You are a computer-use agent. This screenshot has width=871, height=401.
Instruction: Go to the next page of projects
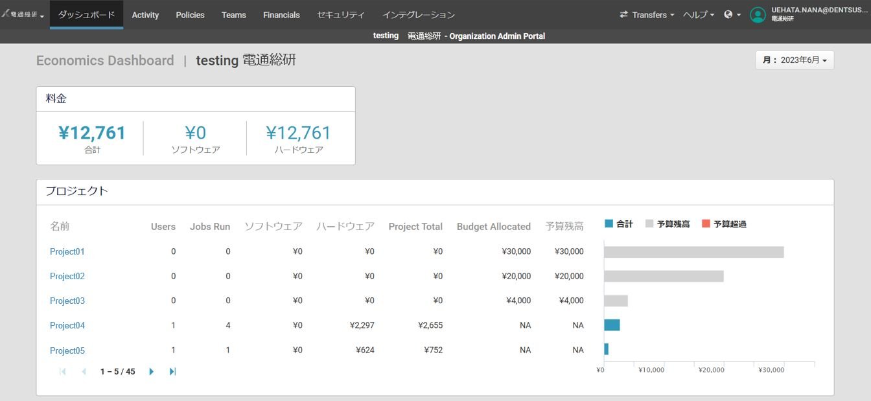tap(151, 371)
